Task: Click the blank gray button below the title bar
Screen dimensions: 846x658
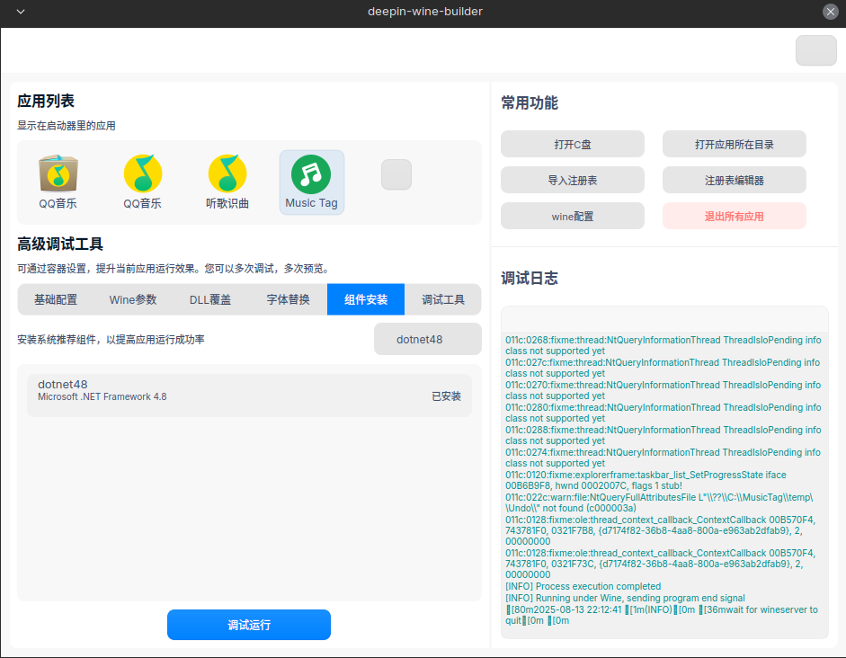Action: tap(815, 50)
